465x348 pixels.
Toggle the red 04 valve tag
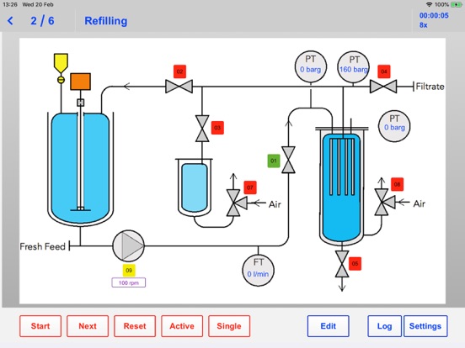pyautogui.click(x=384, y=71)
